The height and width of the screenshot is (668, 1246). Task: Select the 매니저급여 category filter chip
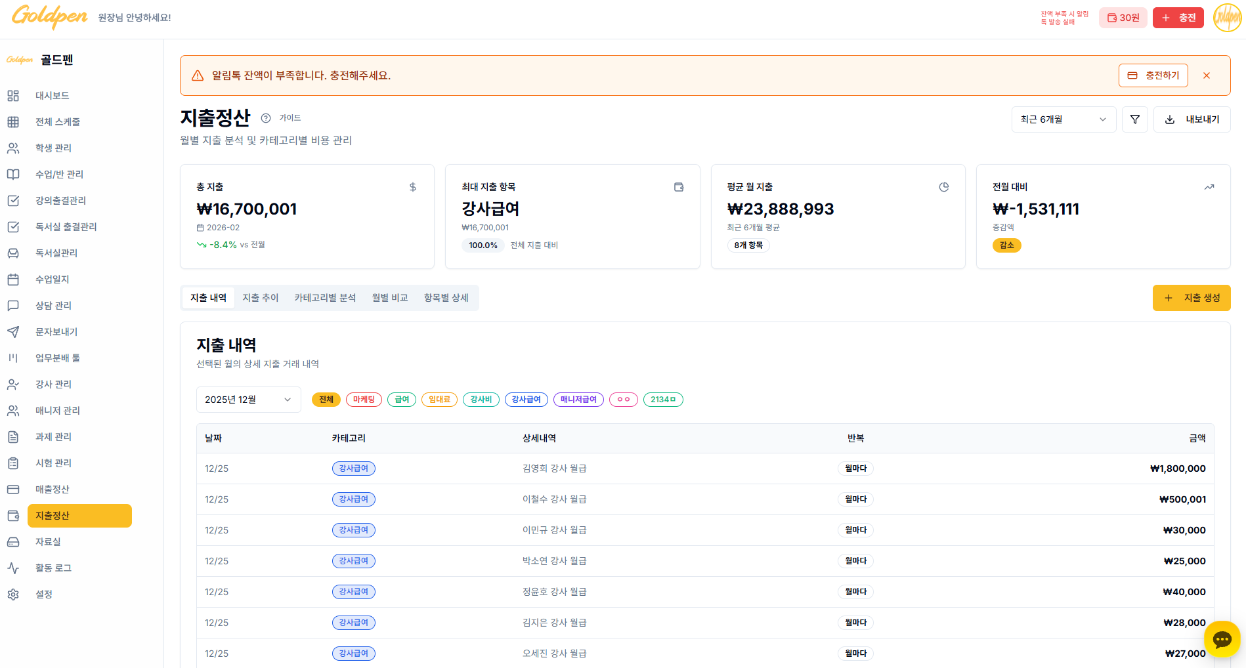(578, 400)
